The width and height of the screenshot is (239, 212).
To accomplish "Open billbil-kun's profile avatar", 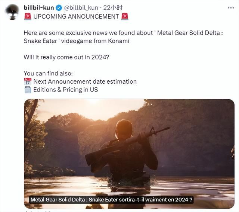I will [12, 12].
